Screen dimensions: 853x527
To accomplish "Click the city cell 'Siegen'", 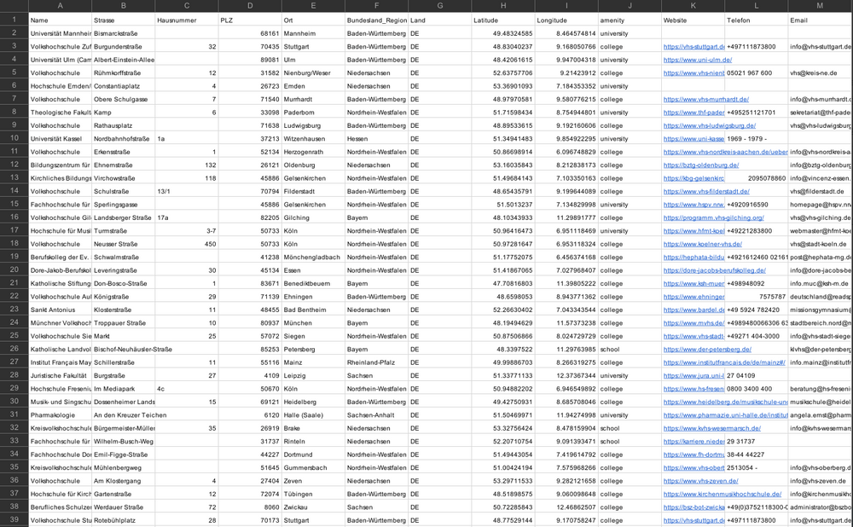I will click(313, 336).
